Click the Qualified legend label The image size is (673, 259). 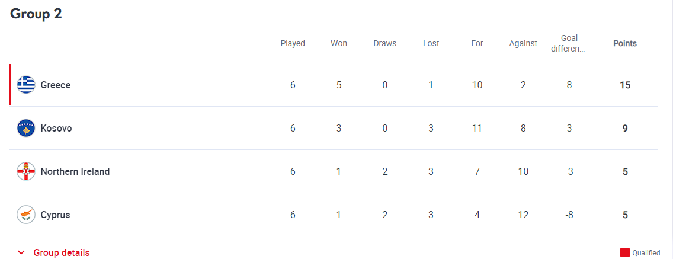(x=646, y=253)
